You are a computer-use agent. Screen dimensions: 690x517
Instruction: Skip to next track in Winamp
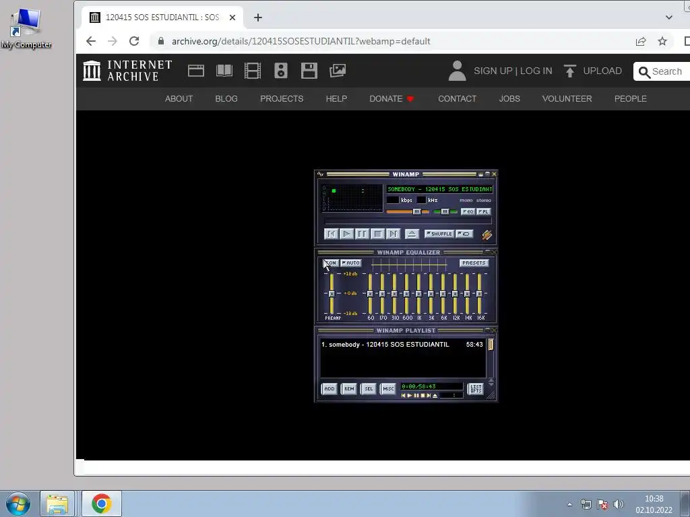click(393, 234)
